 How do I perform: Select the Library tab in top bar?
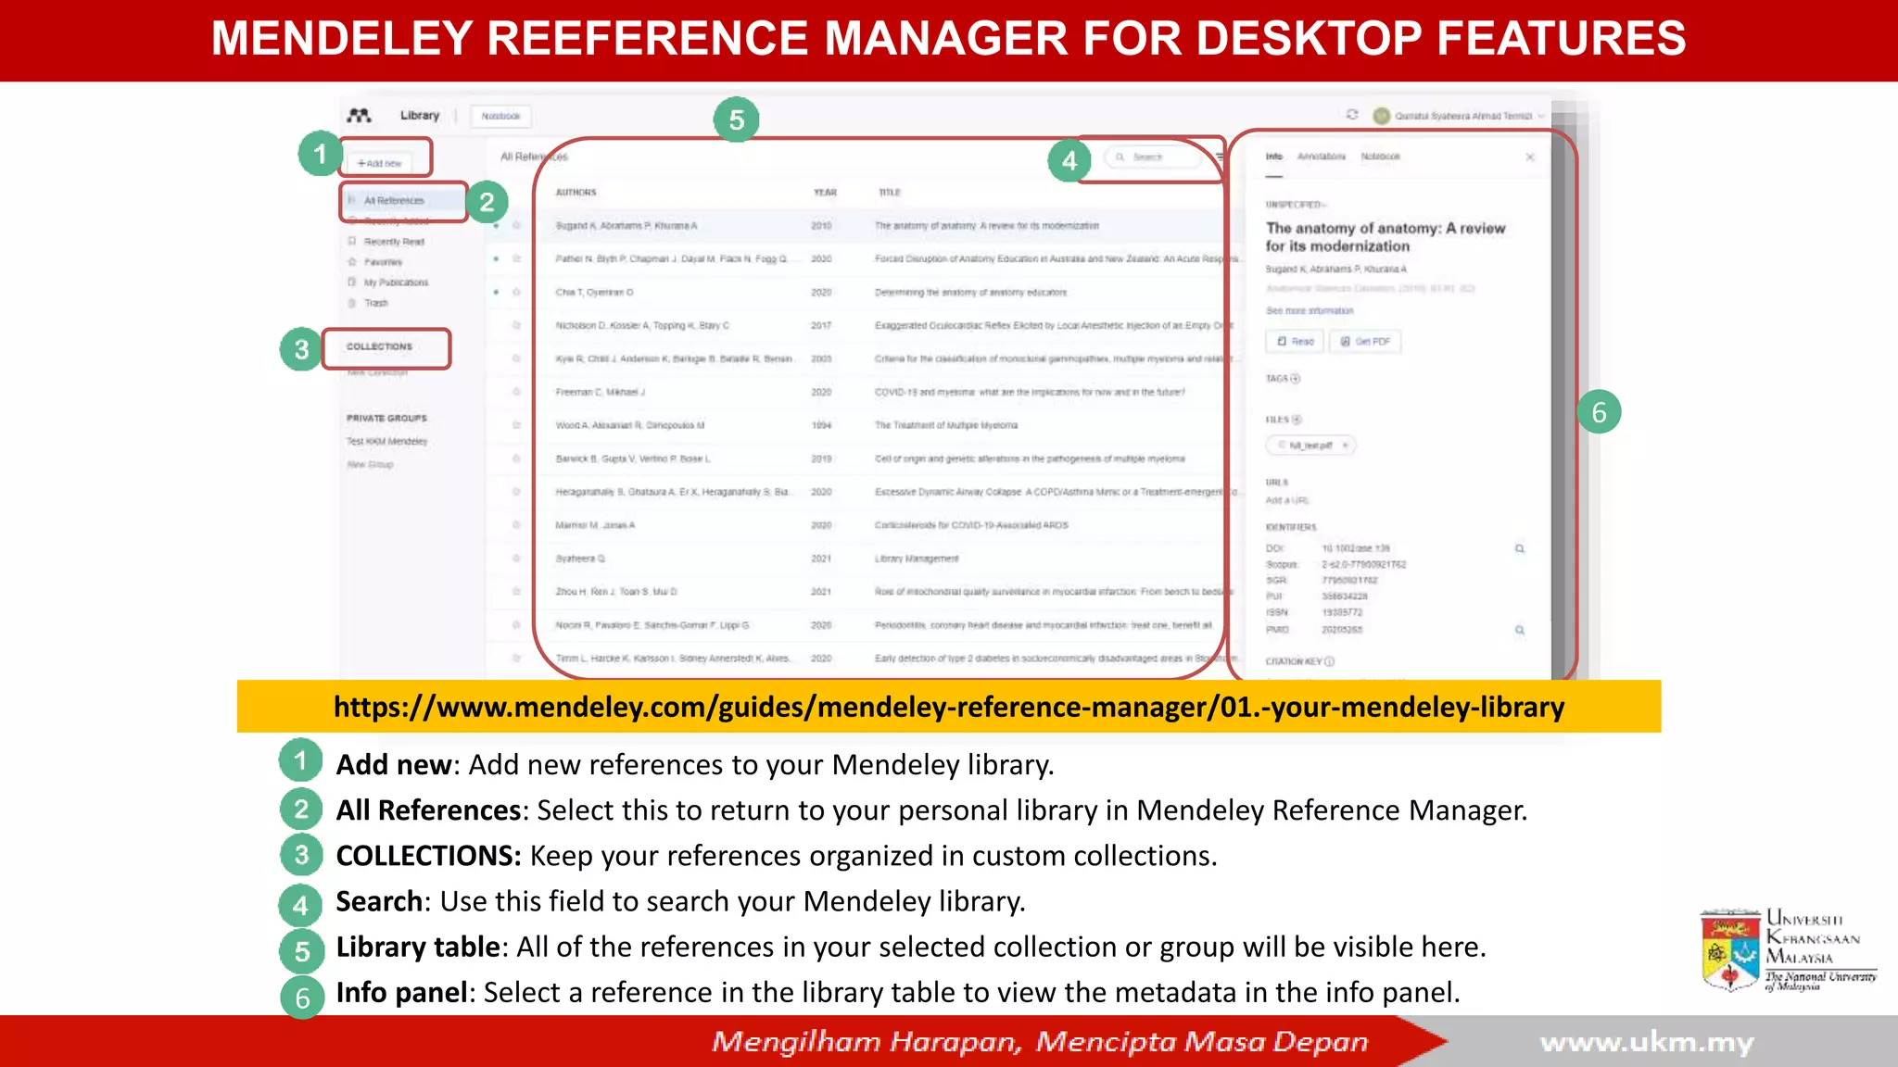(x=420, y=115)
